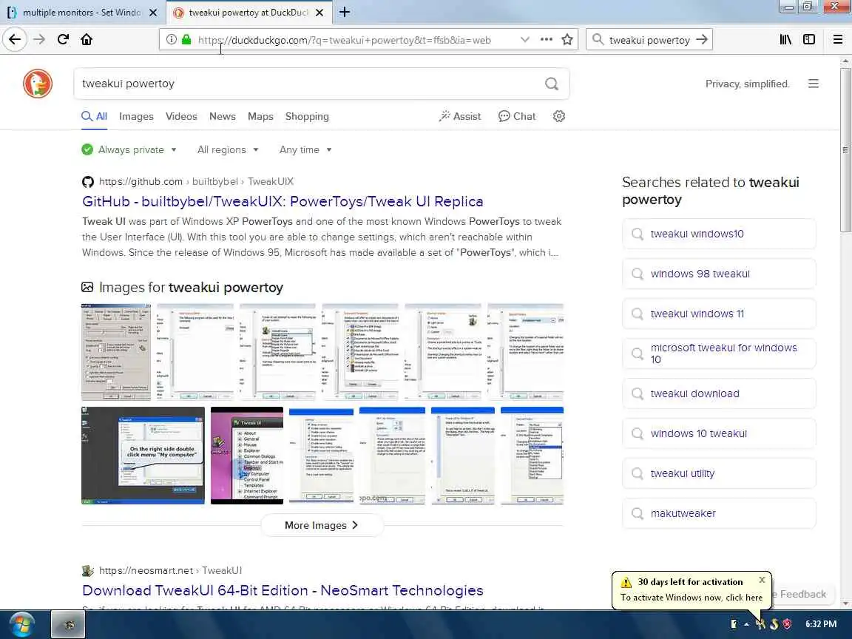The width and height of the screenshot is (852, 639).
Task: Search related term tweakui windows10
Action: click(x=719, y=234)
